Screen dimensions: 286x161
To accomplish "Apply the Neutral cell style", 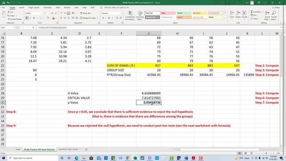I will 200,13.
